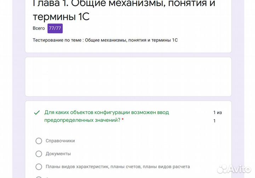Click the Справочники answer label
Viewport: 255px width, 178px height.
[60, 141]
